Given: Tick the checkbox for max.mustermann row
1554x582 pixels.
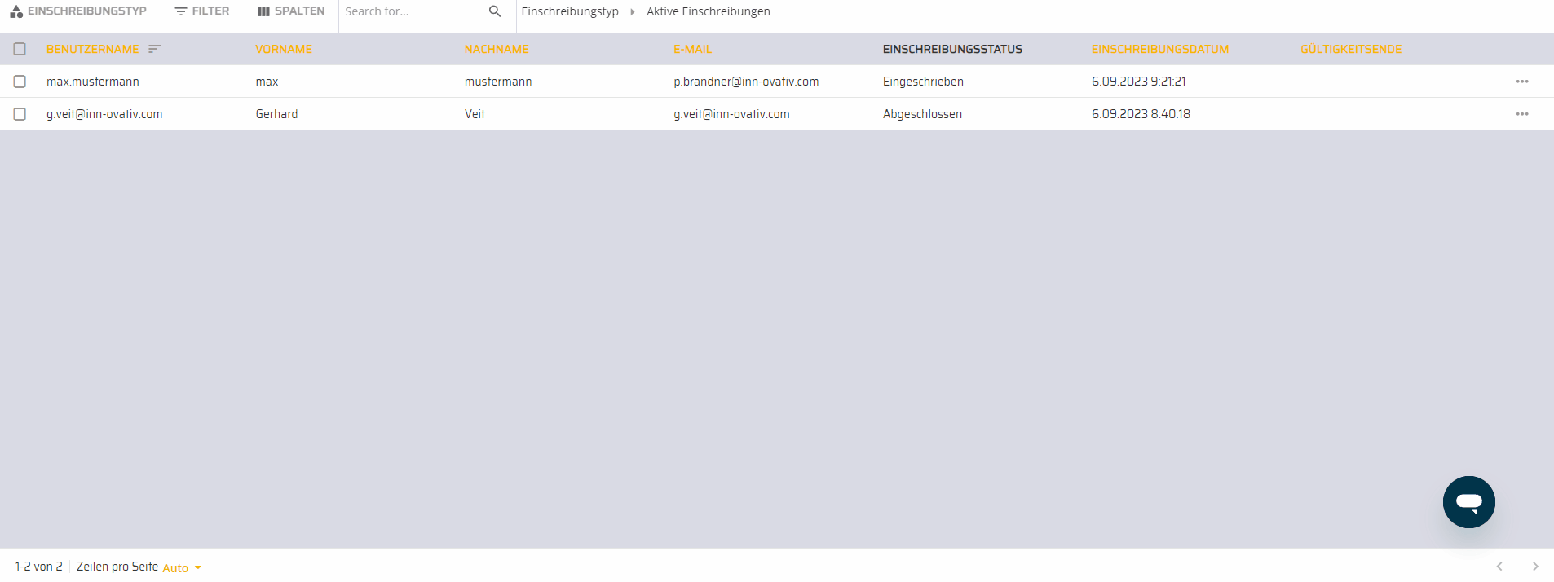Looking at the screenshot, I should [20, 82].
